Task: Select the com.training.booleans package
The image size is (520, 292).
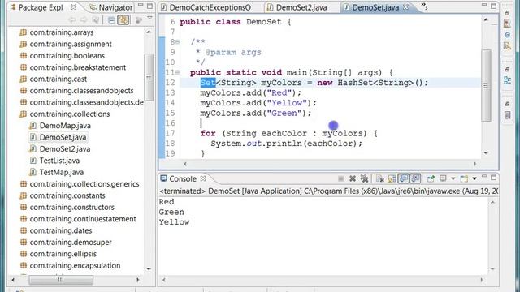Action: click(67, 56)
